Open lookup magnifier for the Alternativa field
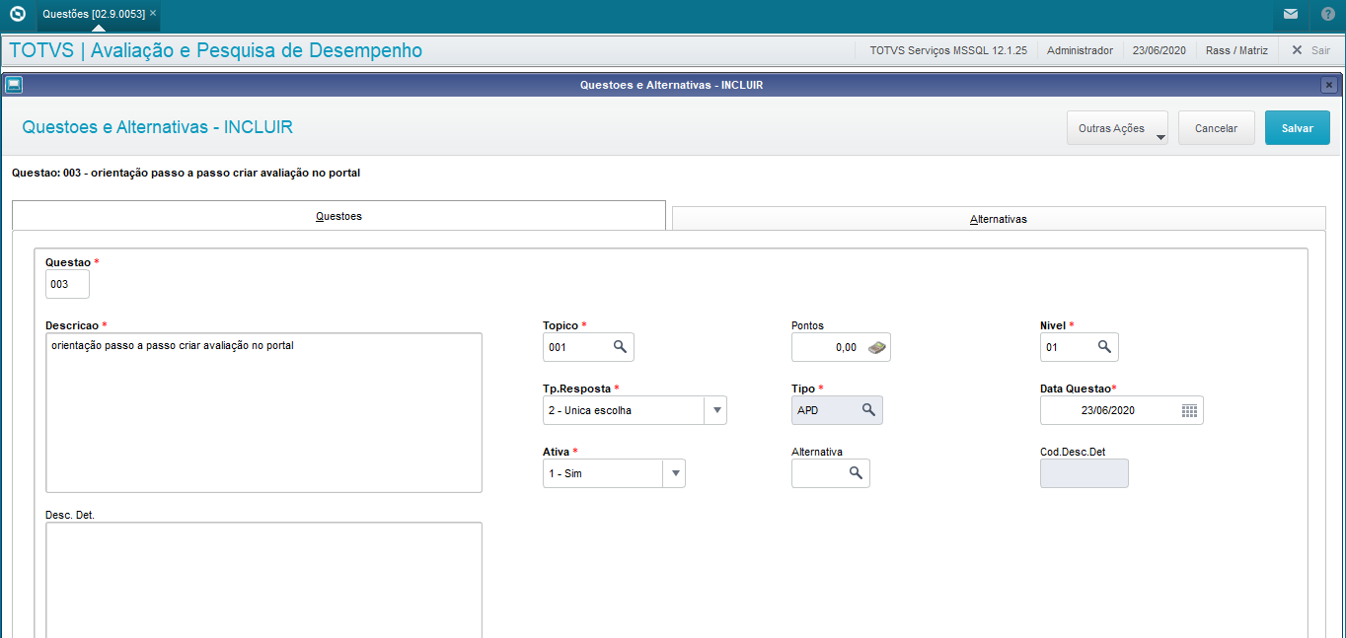 [856, 473]
